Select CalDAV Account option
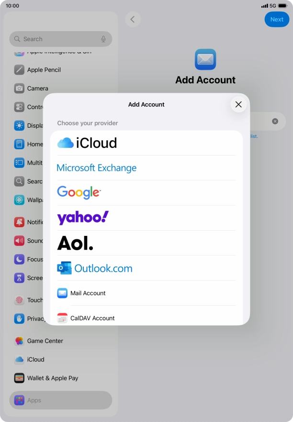The height and width of the screenshot is (422, 293). point(92,318)
